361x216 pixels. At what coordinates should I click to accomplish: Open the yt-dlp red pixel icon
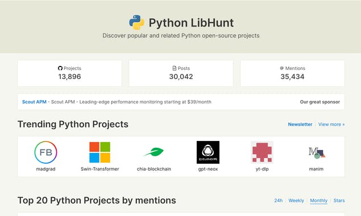tap(262, 152)
